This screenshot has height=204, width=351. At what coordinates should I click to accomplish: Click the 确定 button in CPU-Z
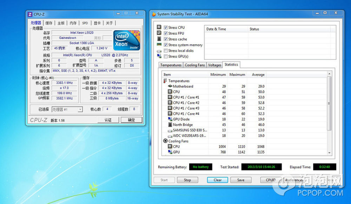pyautogui.click(x=131, y=120)
